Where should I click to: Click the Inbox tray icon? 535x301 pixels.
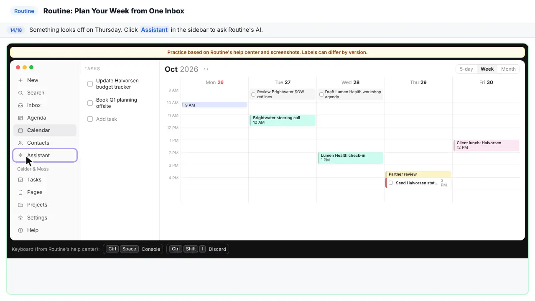tap(20, 105)
